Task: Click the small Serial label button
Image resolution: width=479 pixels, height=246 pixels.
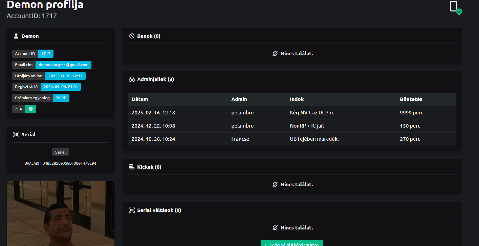Action: [x=60, y=152]
